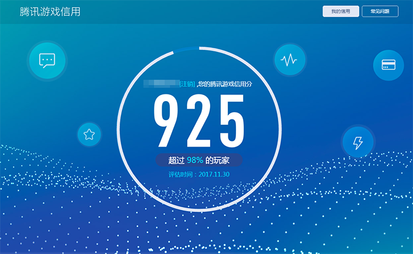413x254 pixels.
Task: Open the lightning bolt icon circle
Action: tap(358, 142)
